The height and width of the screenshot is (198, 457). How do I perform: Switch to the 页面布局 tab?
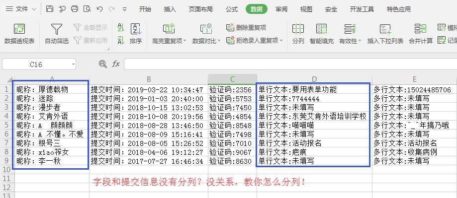tap(200, 9)
